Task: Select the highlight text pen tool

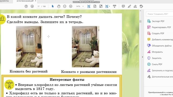Action: tap(129, 6)
